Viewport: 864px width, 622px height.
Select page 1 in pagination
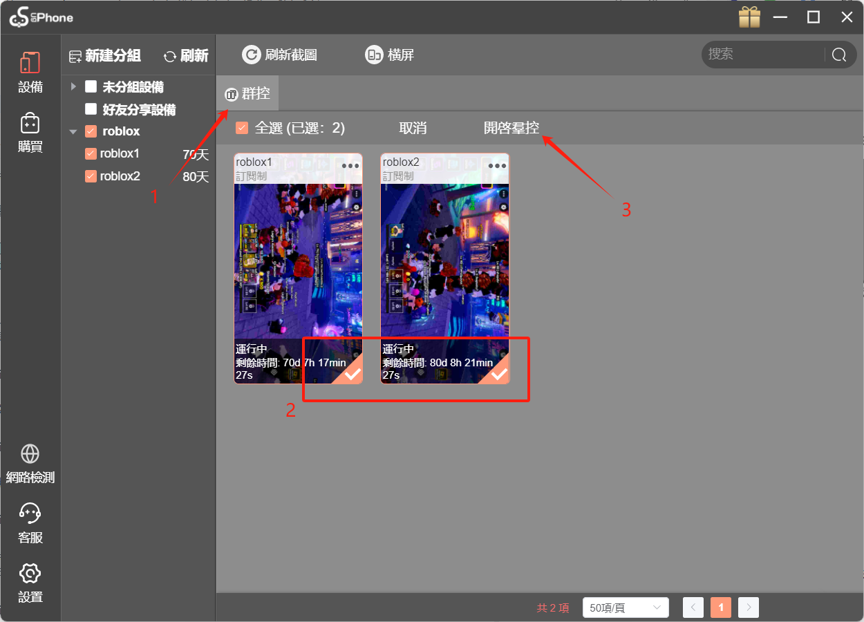pyautogui.click(x=721, y=607)
